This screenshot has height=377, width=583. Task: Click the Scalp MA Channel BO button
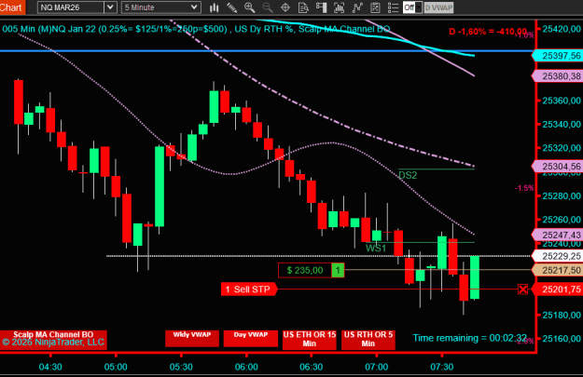[x=53, y=340]
